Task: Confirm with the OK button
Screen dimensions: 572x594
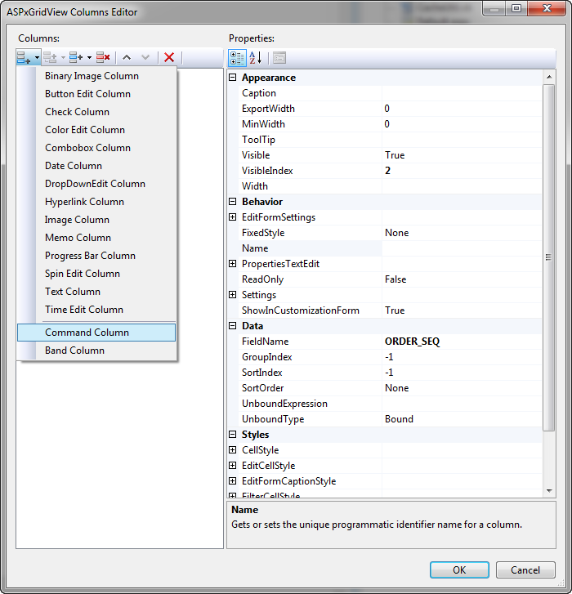Action: point(459,569)
